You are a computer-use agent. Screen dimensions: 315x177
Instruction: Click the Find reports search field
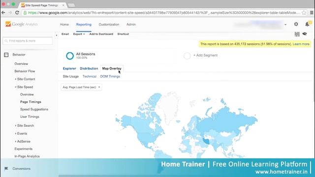(28, 41)
